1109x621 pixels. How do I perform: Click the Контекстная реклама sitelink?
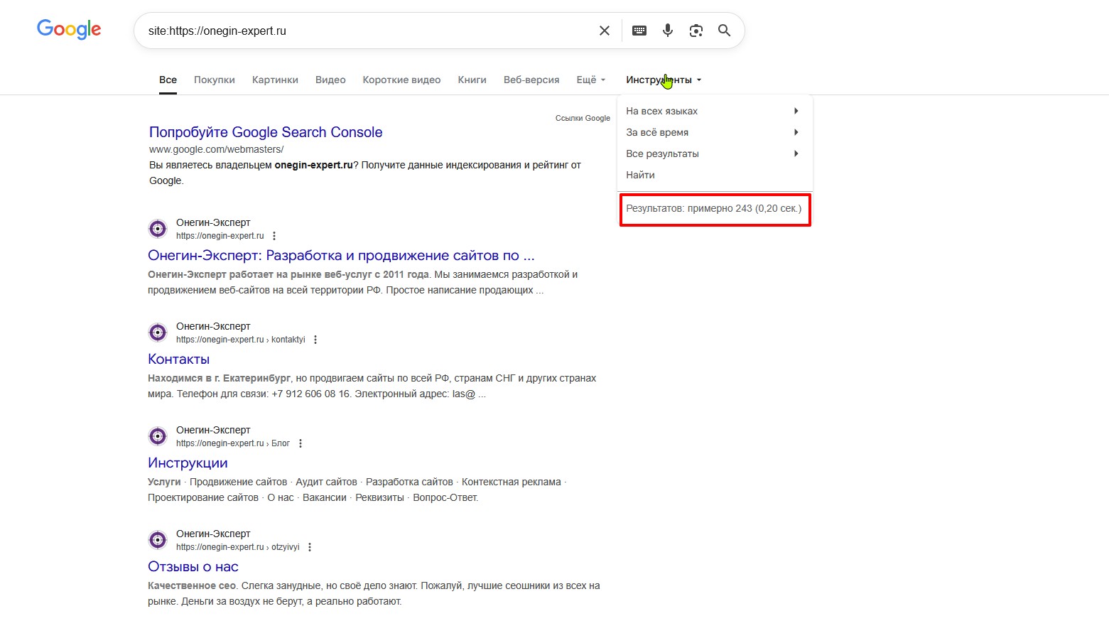tap(512, 482)
